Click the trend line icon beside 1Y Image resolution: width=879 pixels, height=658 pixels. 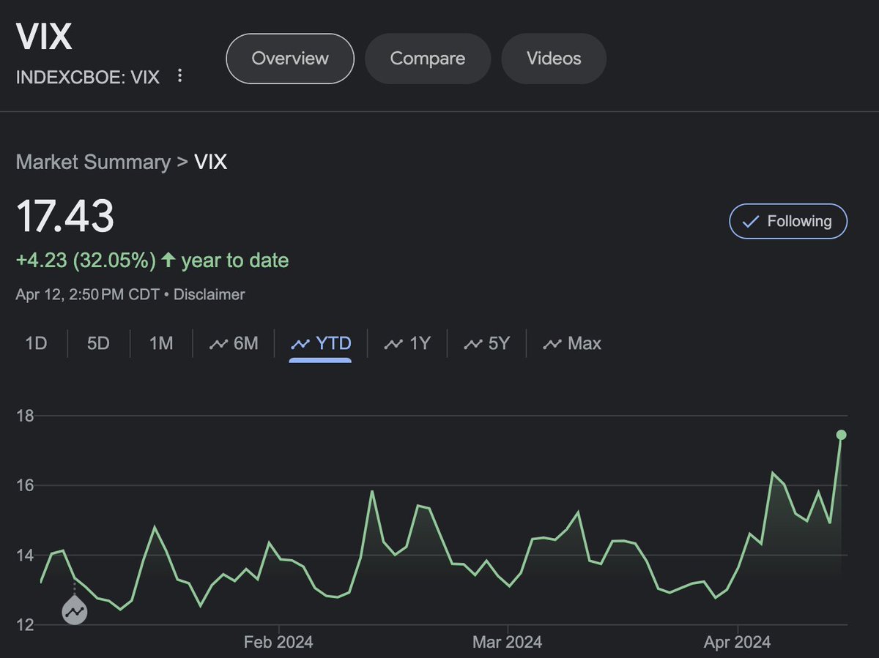[x=394, y=343]
